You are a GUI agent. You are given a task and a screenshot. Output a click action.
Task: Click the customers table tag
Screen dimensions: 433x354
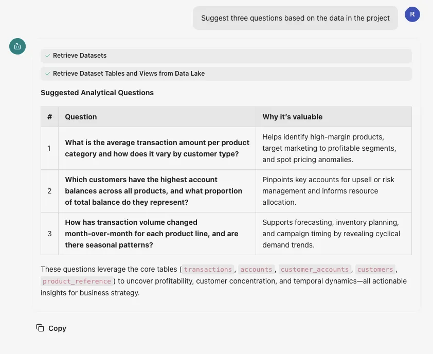coord(375,270)
